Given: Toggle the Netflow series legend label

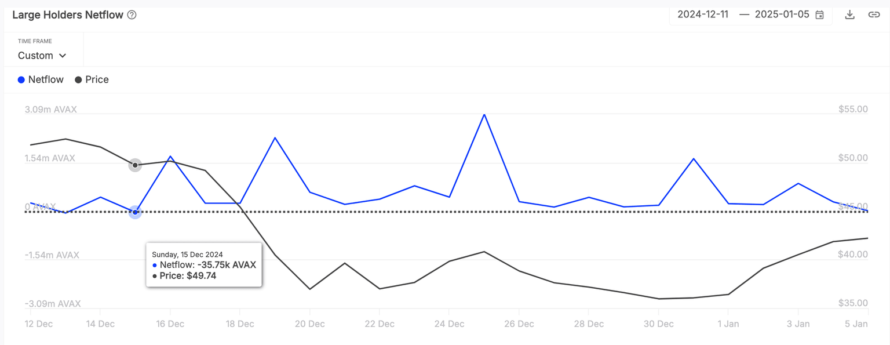Looking at the screenshot, I should pyautogui.click(x=46, y=80).
